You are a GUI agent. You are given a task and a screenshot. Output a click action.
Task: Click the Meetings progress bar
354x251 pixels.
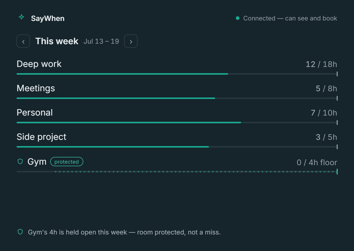pos(177,98)
